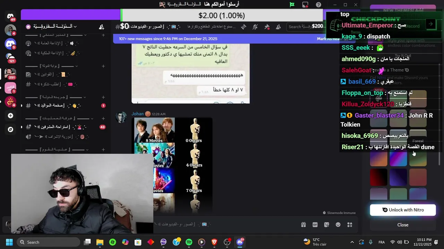Open weather widget showing 12°C
This screenshot has width=444, height=249.
click(315, 242)
